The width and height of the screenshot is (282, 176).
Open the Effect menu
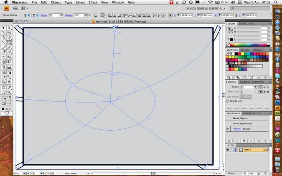[93, 3]
